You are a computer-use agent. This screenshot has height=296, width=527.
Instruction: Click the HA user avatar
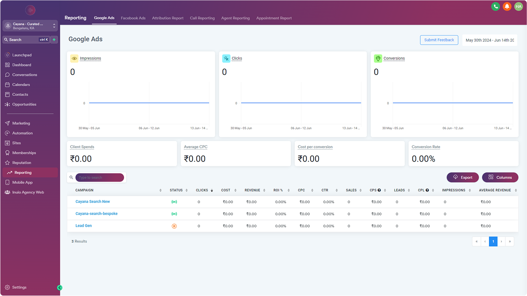coord(518,6)
